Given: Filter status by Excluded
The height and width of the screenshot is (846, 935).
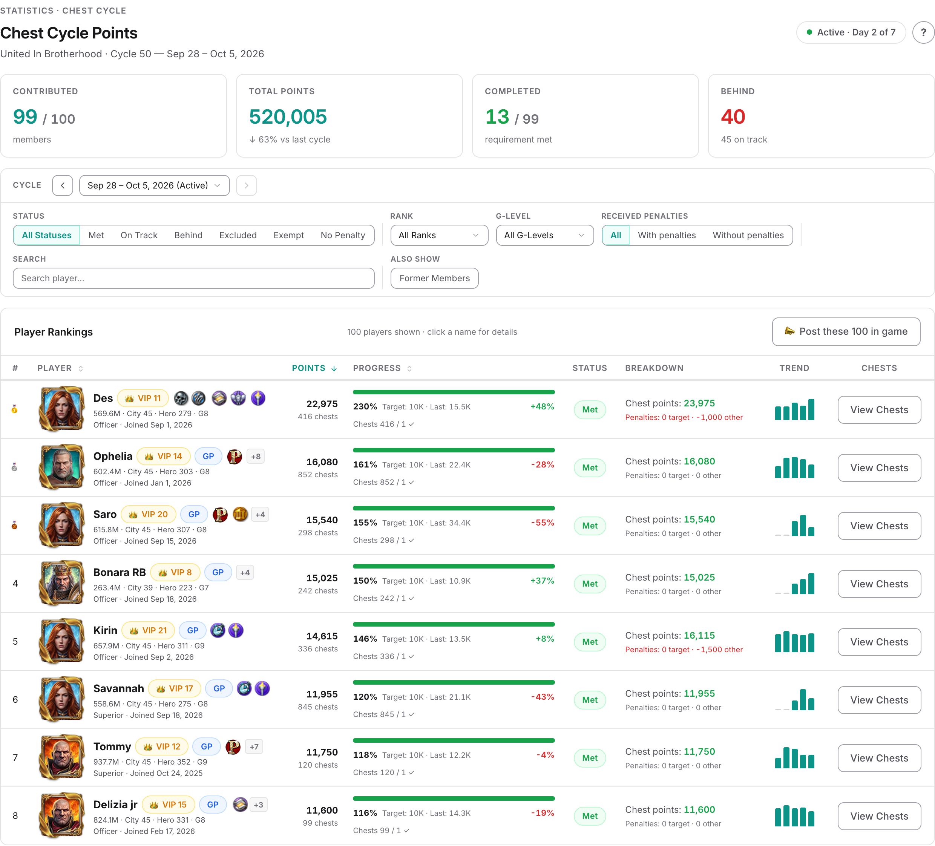Looking at the screenshot, I should pos(238,235).
